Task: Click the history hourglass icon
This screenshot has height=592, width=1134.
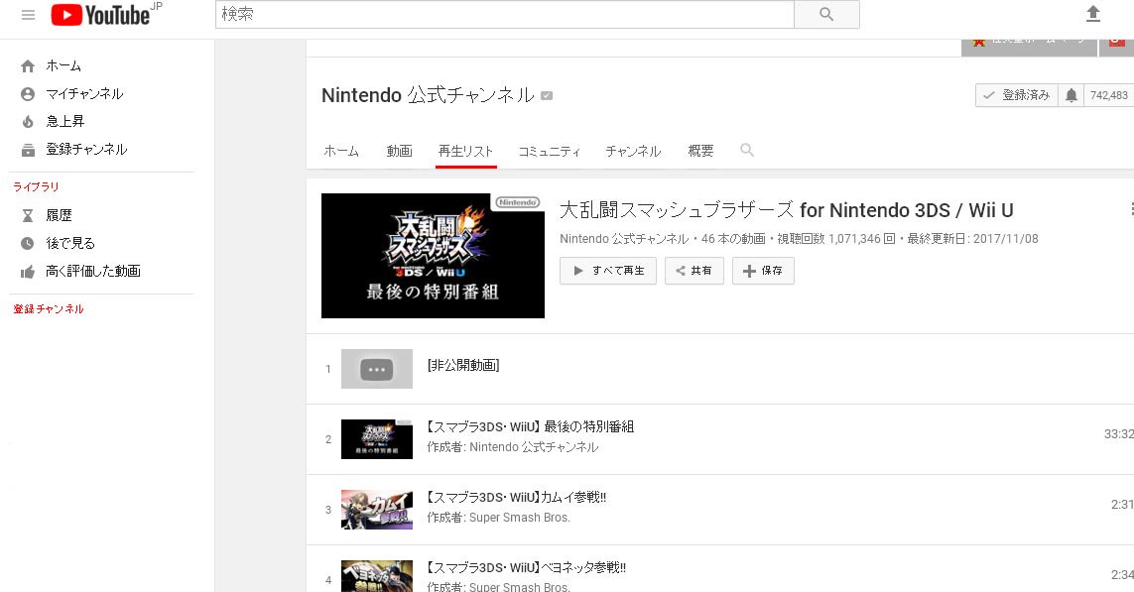Action: (28, 215)
